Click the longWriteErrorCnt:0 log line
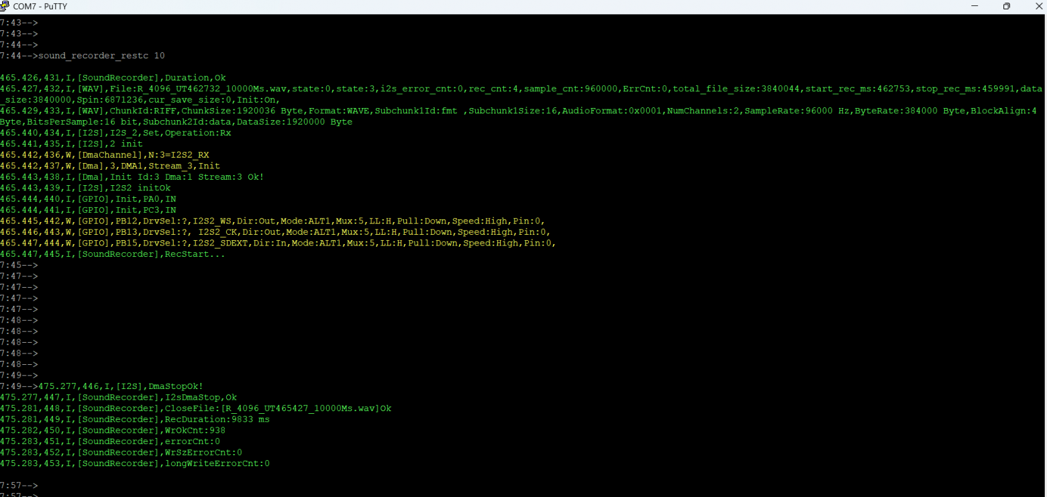This screenshot has height=497, width=1047. tap(135, 463)
